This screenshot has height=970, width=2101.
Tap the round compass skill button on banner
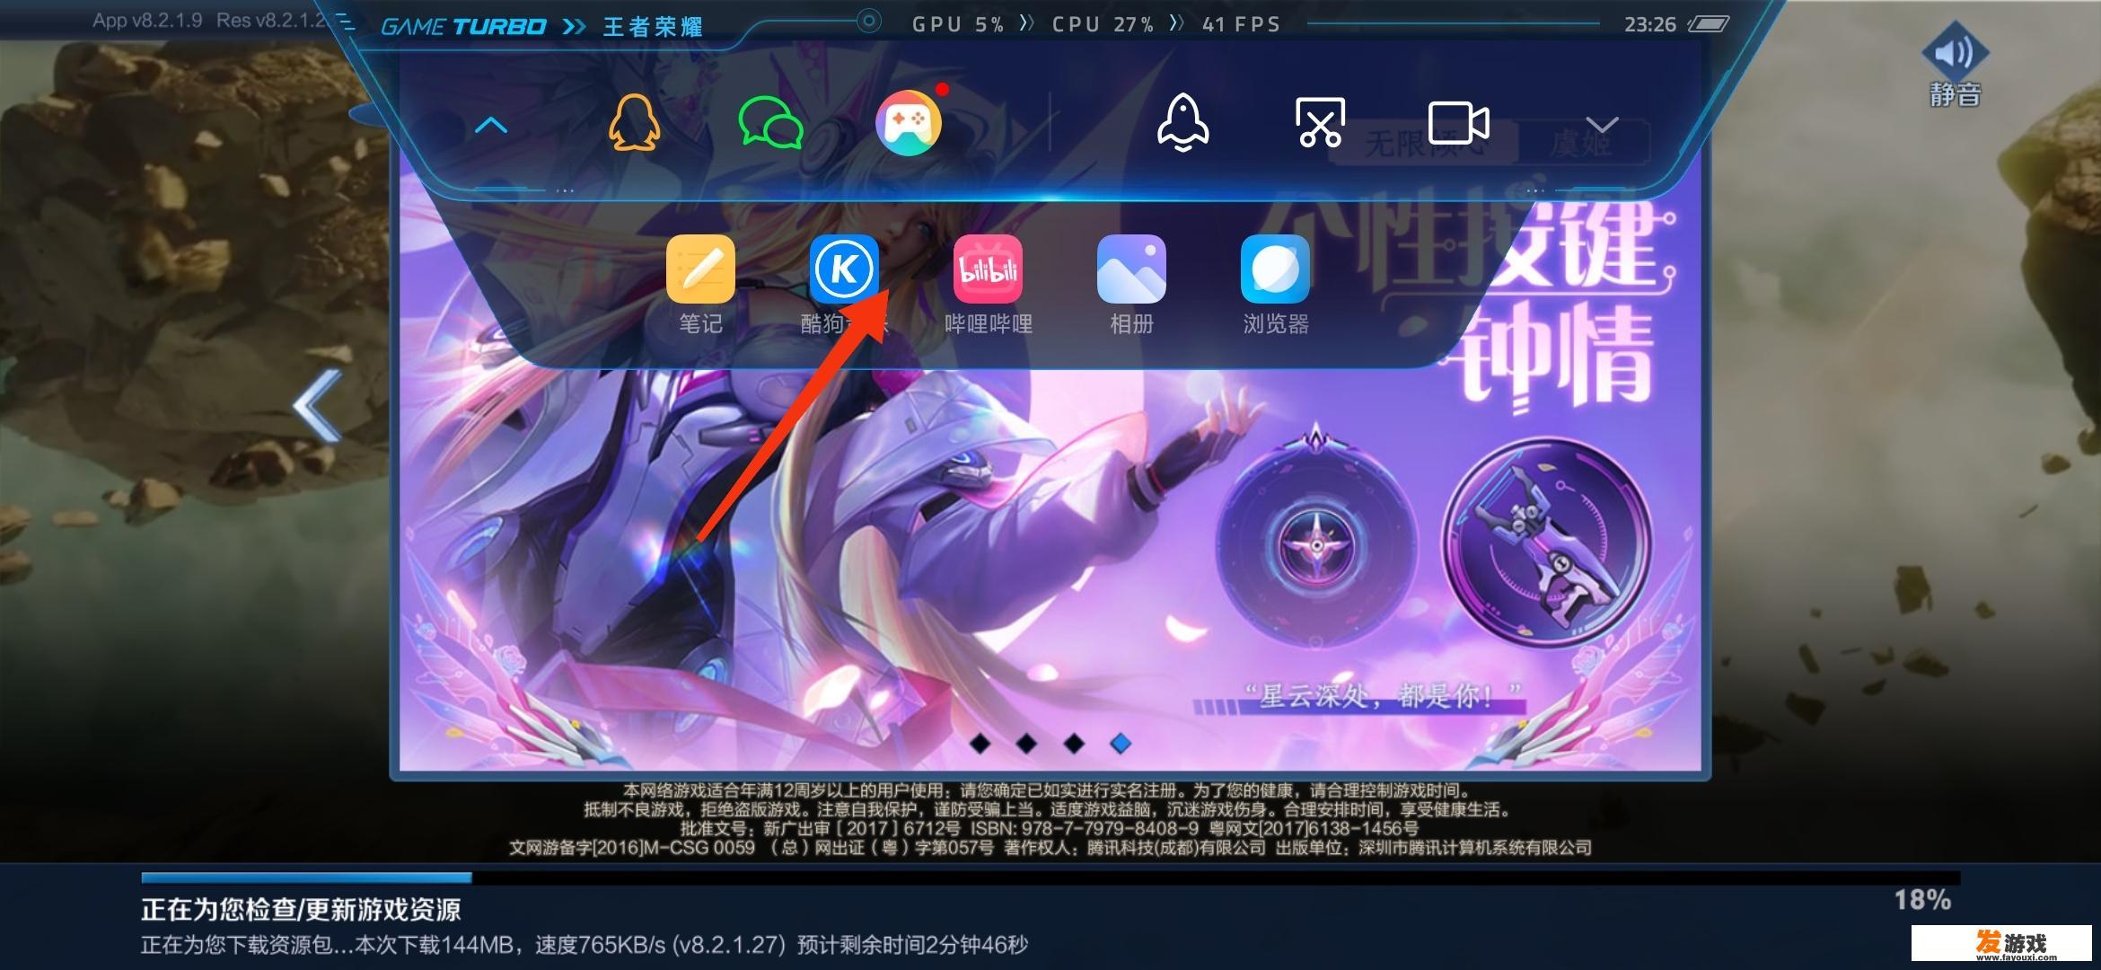(x=1316, y=544)
